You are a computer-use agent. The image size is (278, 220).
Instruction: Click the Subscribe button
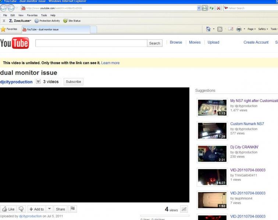(x=74, y=82)
